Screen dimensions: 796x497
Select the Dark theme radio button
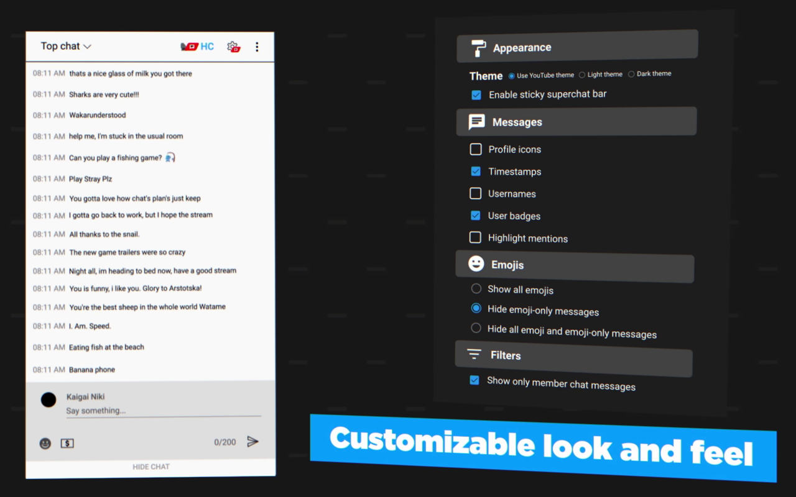pos(631,74)
